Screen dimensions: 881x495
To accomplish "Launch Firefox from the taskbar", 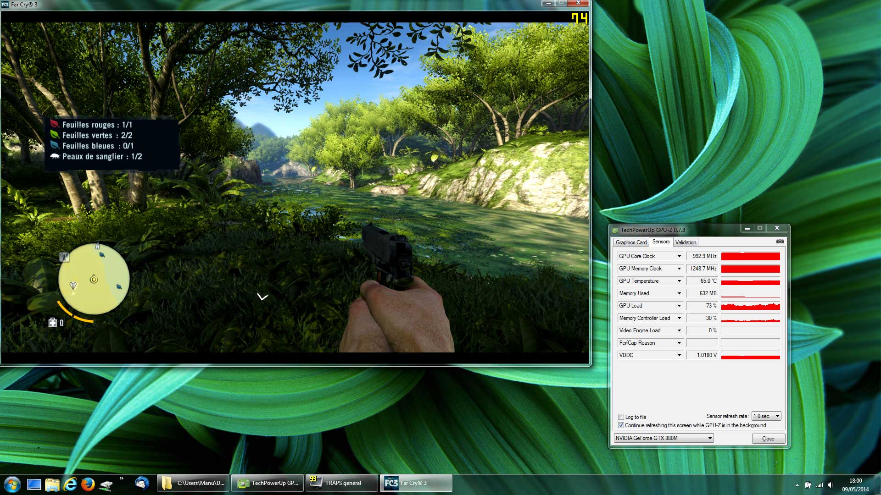I will coord(88,484).
